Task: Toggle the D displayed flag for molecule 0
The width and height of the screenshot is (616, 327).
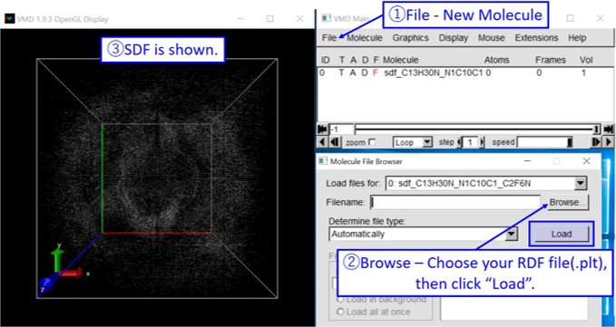Action: click(365, 72)
